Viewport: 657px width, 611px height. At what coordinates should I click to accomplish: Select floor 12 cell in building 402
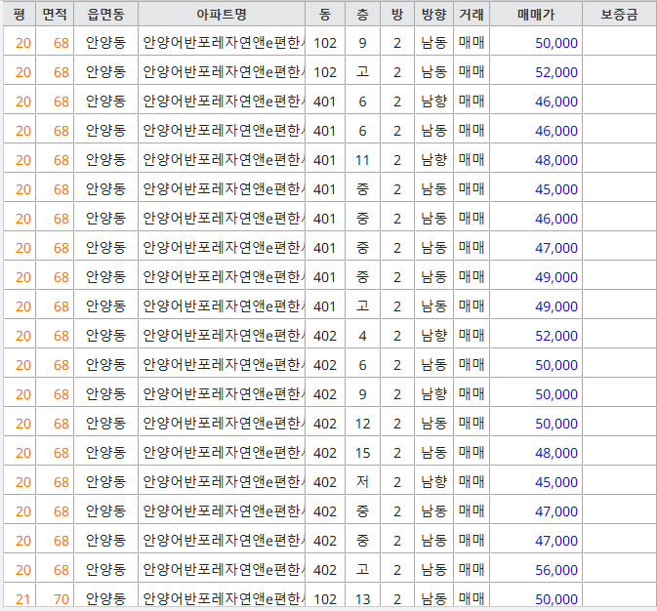click(363, 424)
